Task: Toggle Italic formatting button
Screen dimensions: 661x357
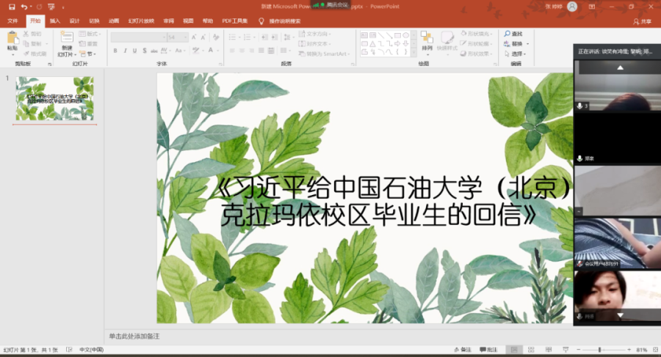Action: pyautogui.click(x=125, y=51)
